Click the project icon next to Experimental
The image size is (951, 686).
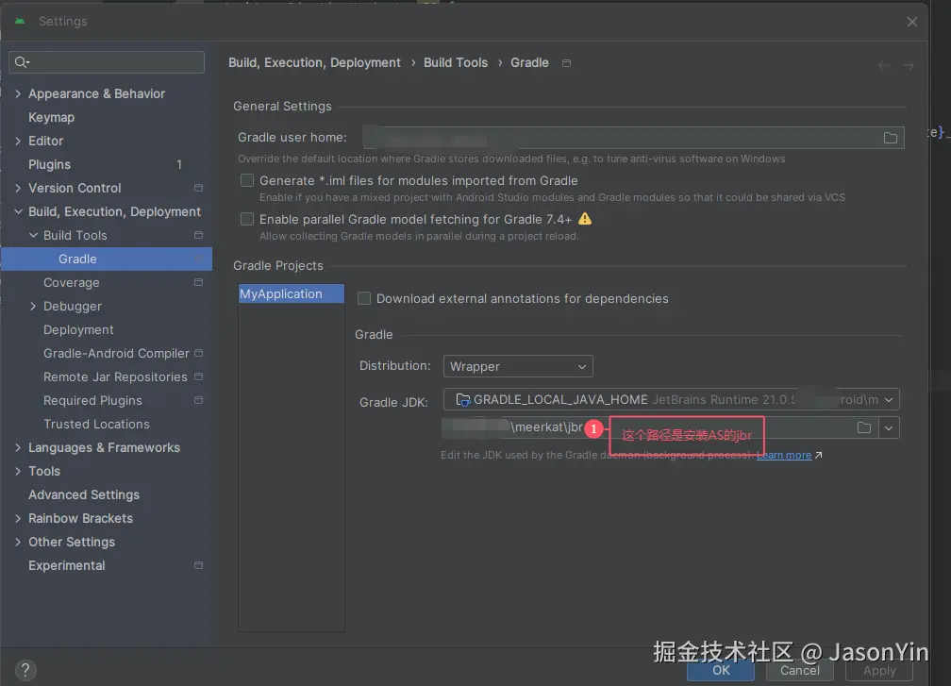click(198, 565)
